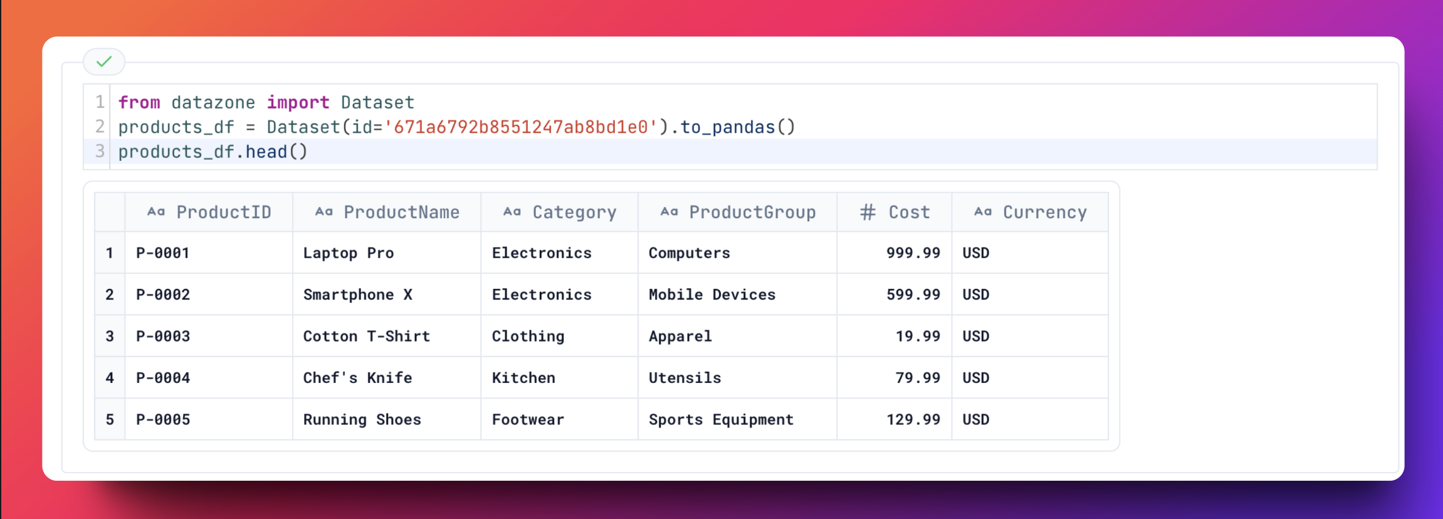
Task: Click row index 1 of the table
Action: (x=110, y=253)
